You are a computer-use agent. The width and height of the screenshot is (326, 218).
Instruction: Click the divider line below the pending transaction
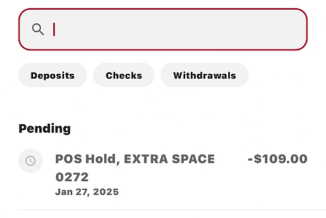(172, 210)
